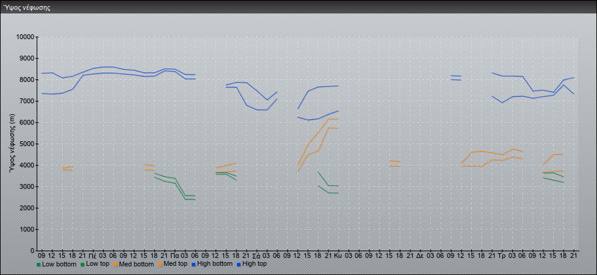Viewport: 597px width, 275px height.
Task: Select the 'High top' legend label
Action: (x=255, y=264)
